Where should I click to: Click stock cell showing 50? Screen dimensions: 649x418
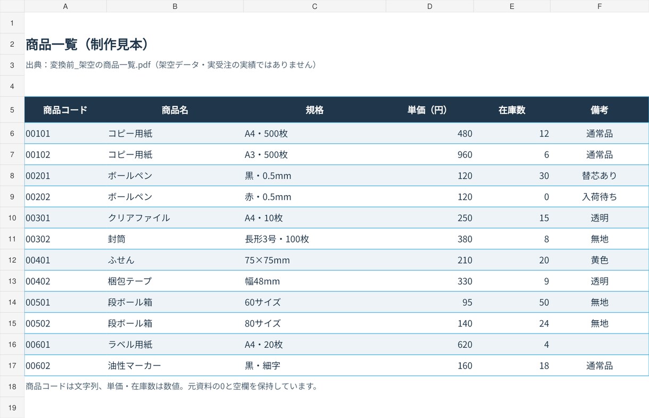click(x=512, y=302)
